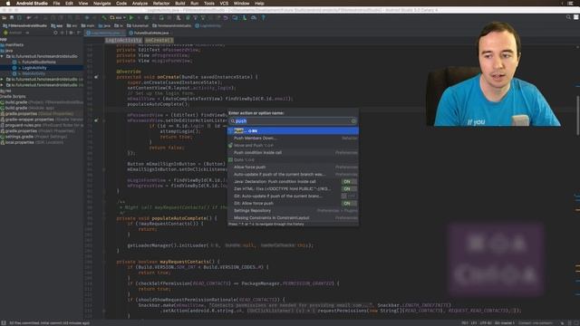Collapse the expanded io.futurestud package node

click(x=2, y=56)
